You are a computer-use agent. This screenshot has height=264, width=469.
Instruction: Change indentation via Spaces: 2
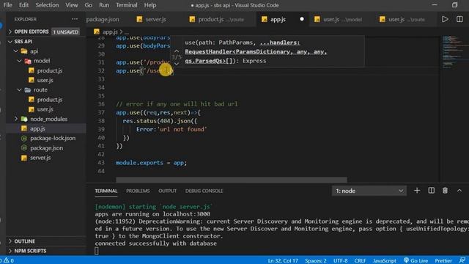click(316, 261)
